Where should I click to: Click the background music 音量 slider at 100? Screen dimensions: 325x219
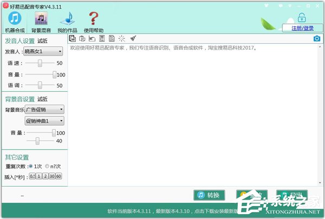tap(54, 133)
